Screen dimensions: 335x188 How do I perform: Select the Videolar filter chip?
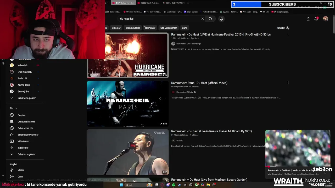pyautogui.click(x=116, y=28)
